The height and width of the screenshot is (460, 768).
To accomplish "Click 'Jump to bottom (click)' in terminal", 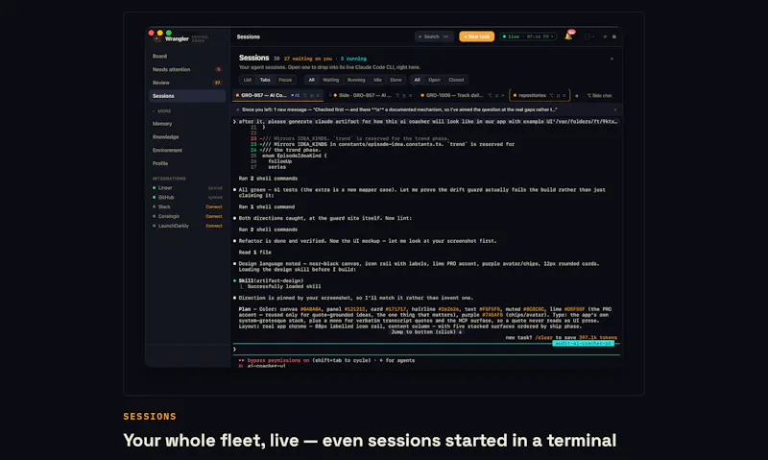I will click(x=426, y=331).
